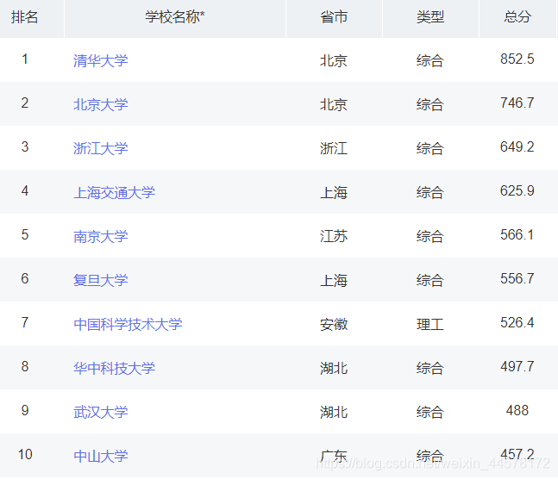
Task: Click 北京 in the 清华大学 row
Action: [x=334, y=60]
